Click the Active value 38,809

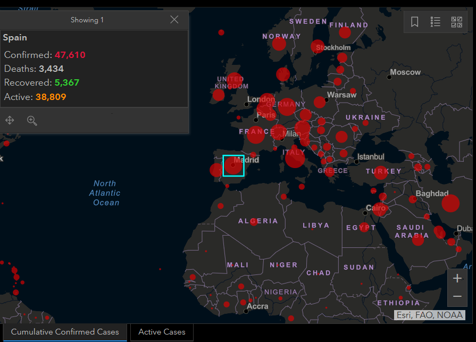click(51, 97)
